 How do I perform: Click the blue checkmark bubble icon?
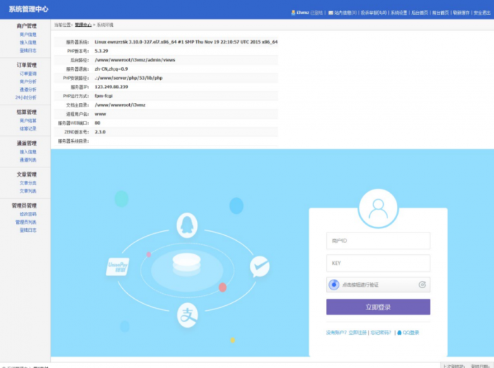(x=259, y=266)
